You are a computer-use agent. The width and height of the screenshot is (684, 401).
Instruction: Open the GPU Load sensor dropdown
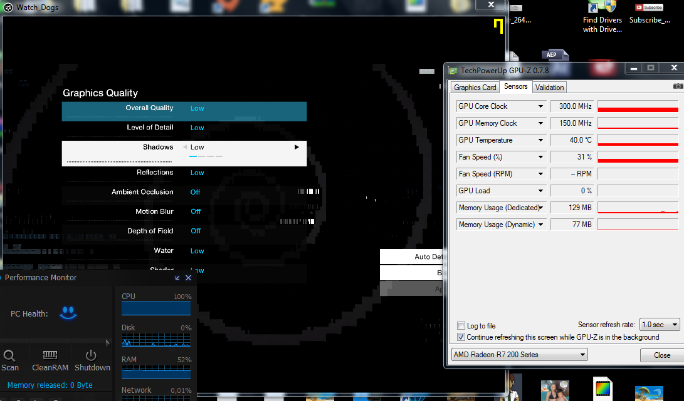click(x=540, y=191)
